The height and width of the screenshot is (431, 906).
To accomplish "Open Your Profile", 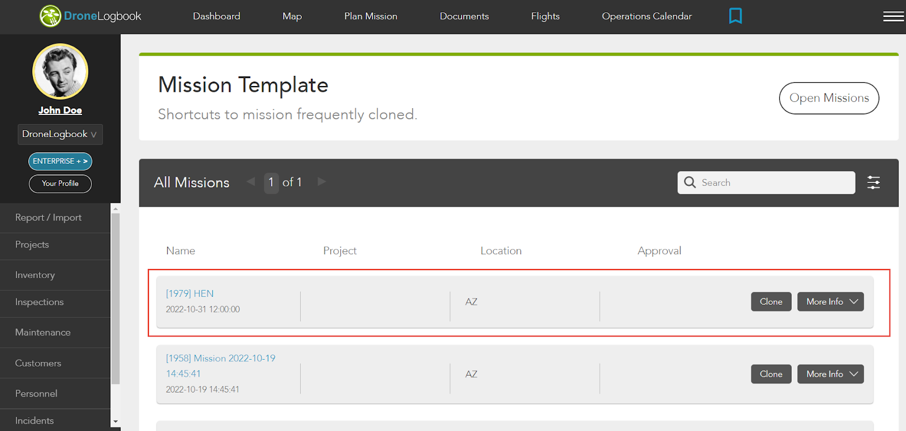I will [60, 184].
